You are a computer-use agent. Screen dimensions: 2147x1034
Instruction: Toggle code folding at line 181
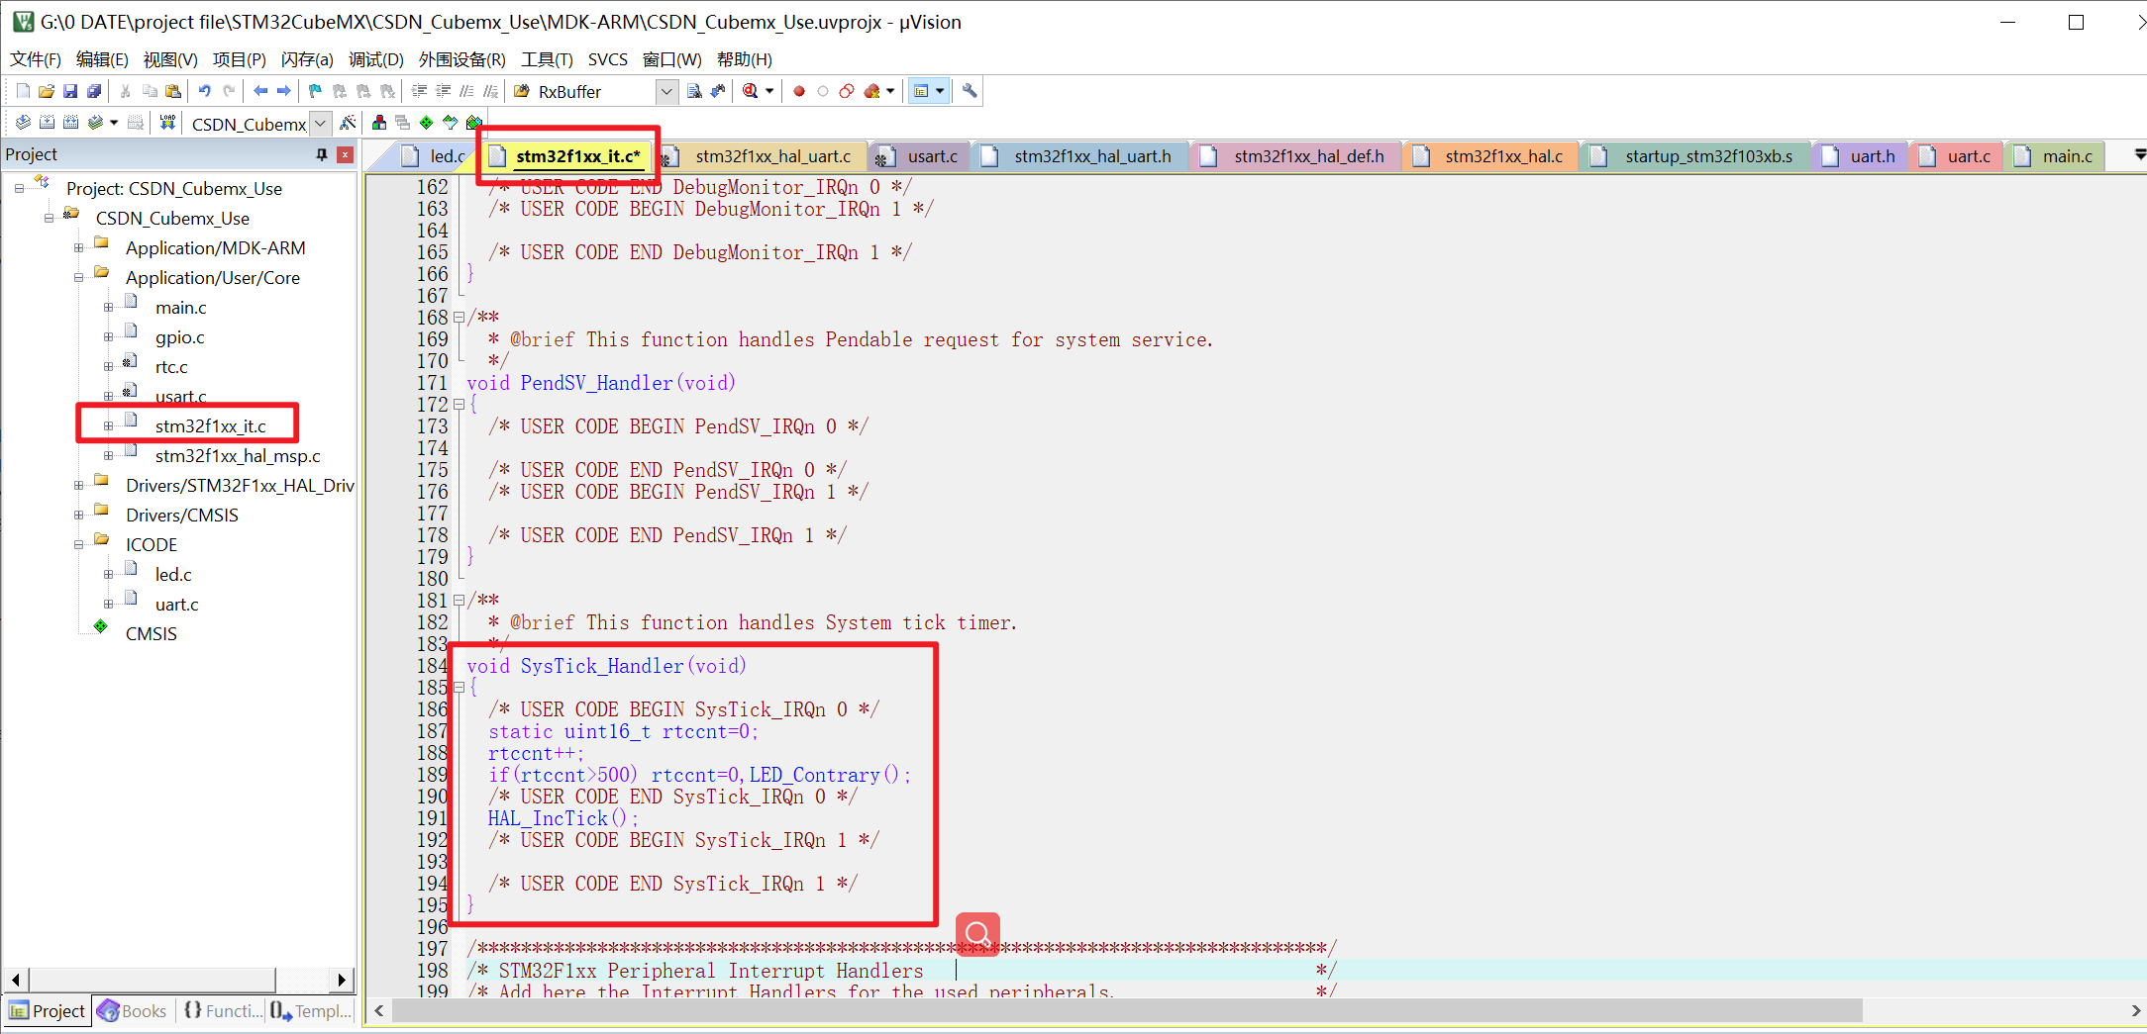[459, 601]
